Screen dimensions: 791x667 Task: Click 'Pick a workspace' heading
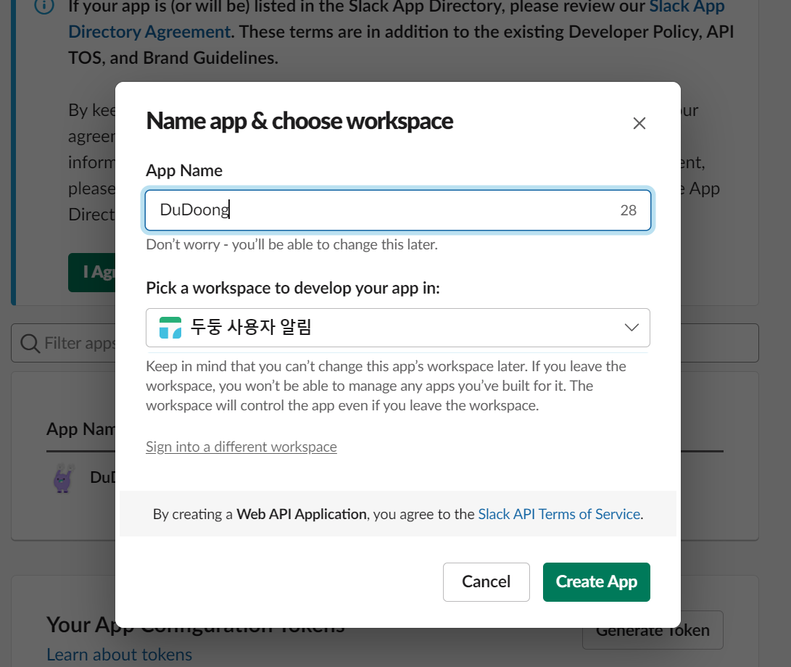[293, 288]
